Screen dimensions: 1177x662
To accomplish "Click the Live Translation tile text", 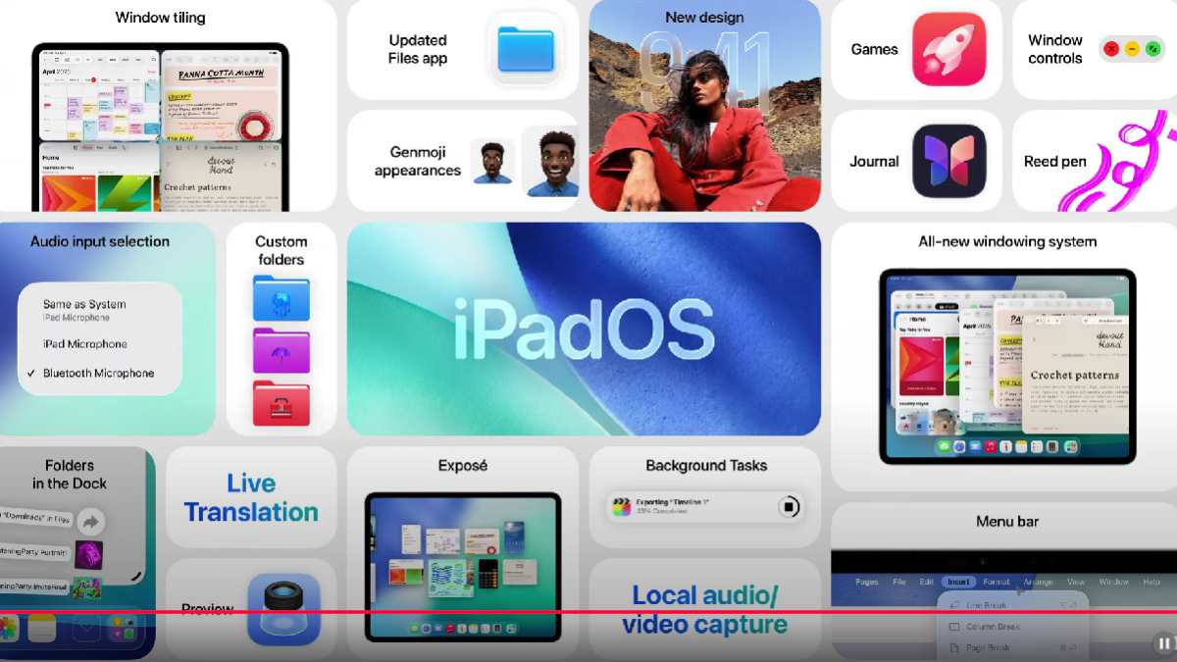I will coord(251,498).
